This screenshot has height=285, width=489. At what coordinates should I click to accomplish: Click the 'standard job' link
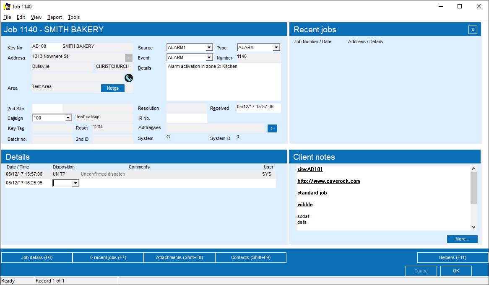[312, 193]
